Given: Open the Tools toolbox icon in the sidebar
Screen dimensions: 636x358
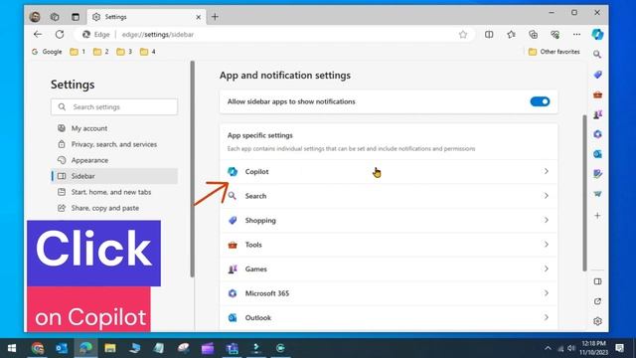Looking at the screenshot, I should 597,94.
